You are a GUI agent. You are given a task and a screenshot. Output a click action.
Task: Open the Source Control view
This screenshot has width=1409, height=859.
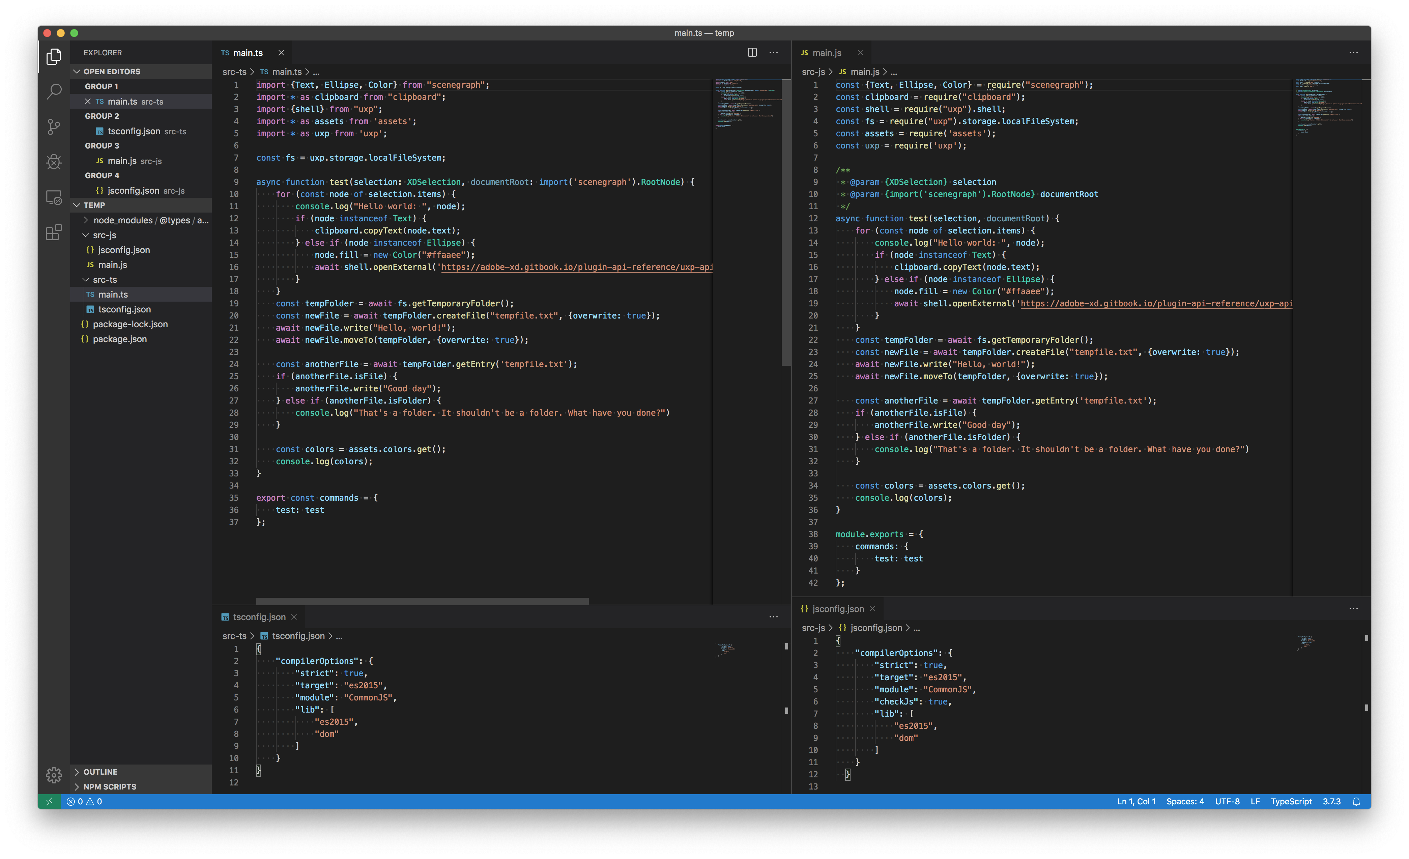pos(54,127)
